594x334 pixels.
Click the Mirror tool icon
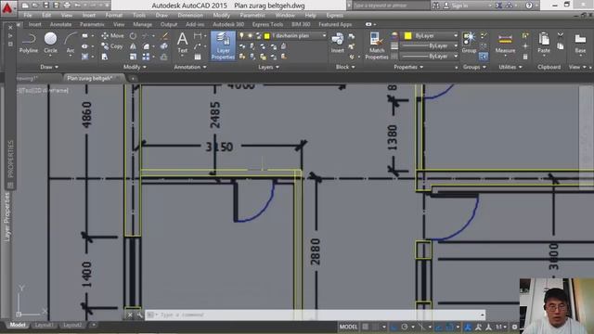click(133, 46)
